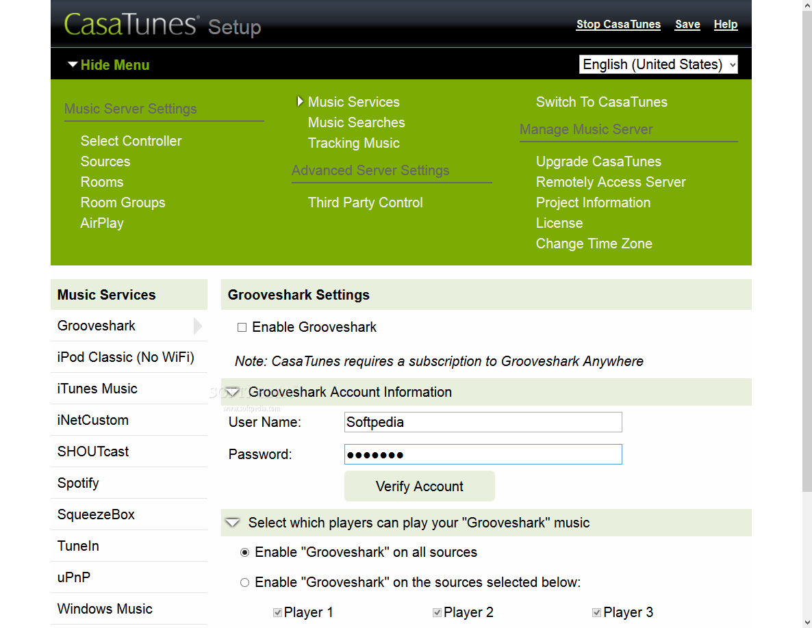Open Spotify service settings
Screen dimensions: 812x628
129,483
